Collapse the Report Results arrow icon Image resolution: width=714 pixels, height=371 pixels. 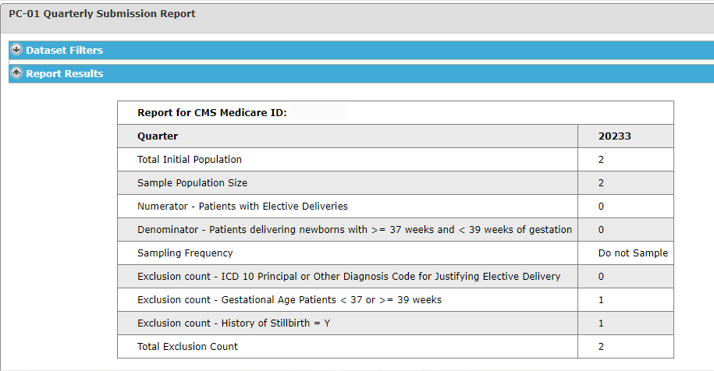[x=16, y=72]
